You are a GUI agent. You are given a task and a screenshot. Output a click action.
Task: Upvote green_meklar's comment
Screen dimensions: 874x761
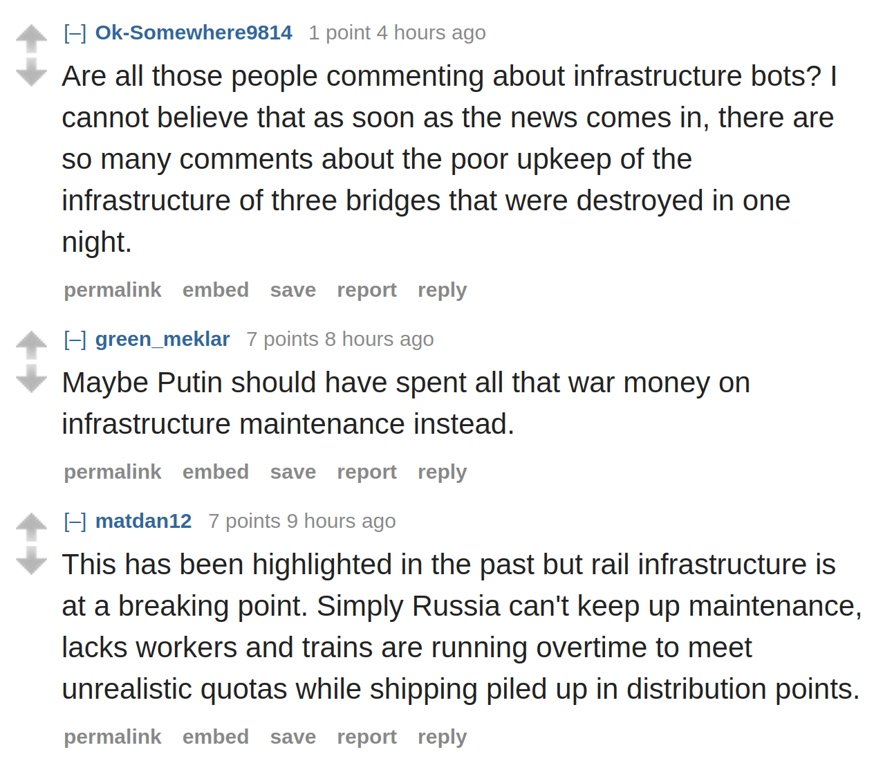[31, 345]
